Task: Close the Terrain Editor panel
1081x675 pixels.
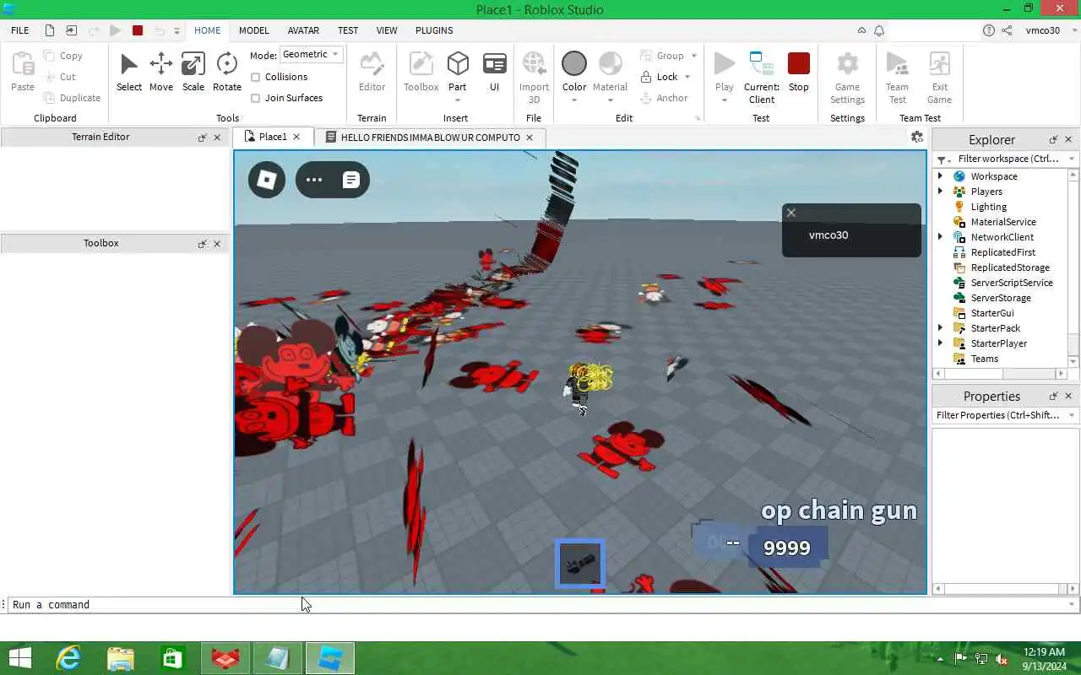Action: click(217, 138)
